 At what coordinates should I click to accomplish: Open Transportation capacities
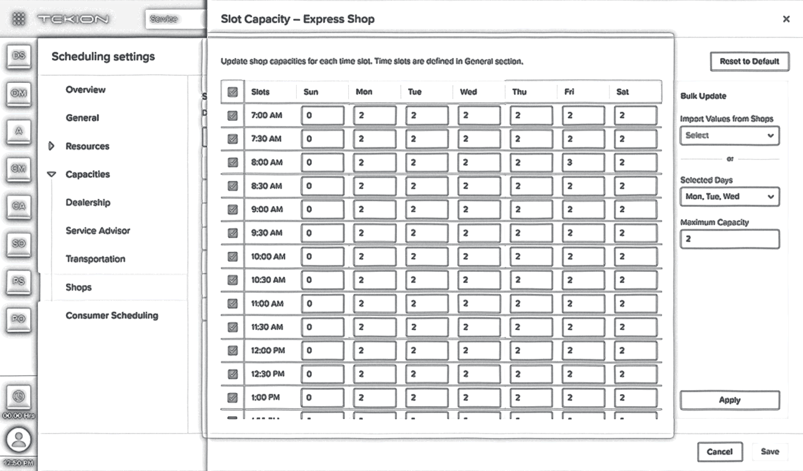pos(95,259)
